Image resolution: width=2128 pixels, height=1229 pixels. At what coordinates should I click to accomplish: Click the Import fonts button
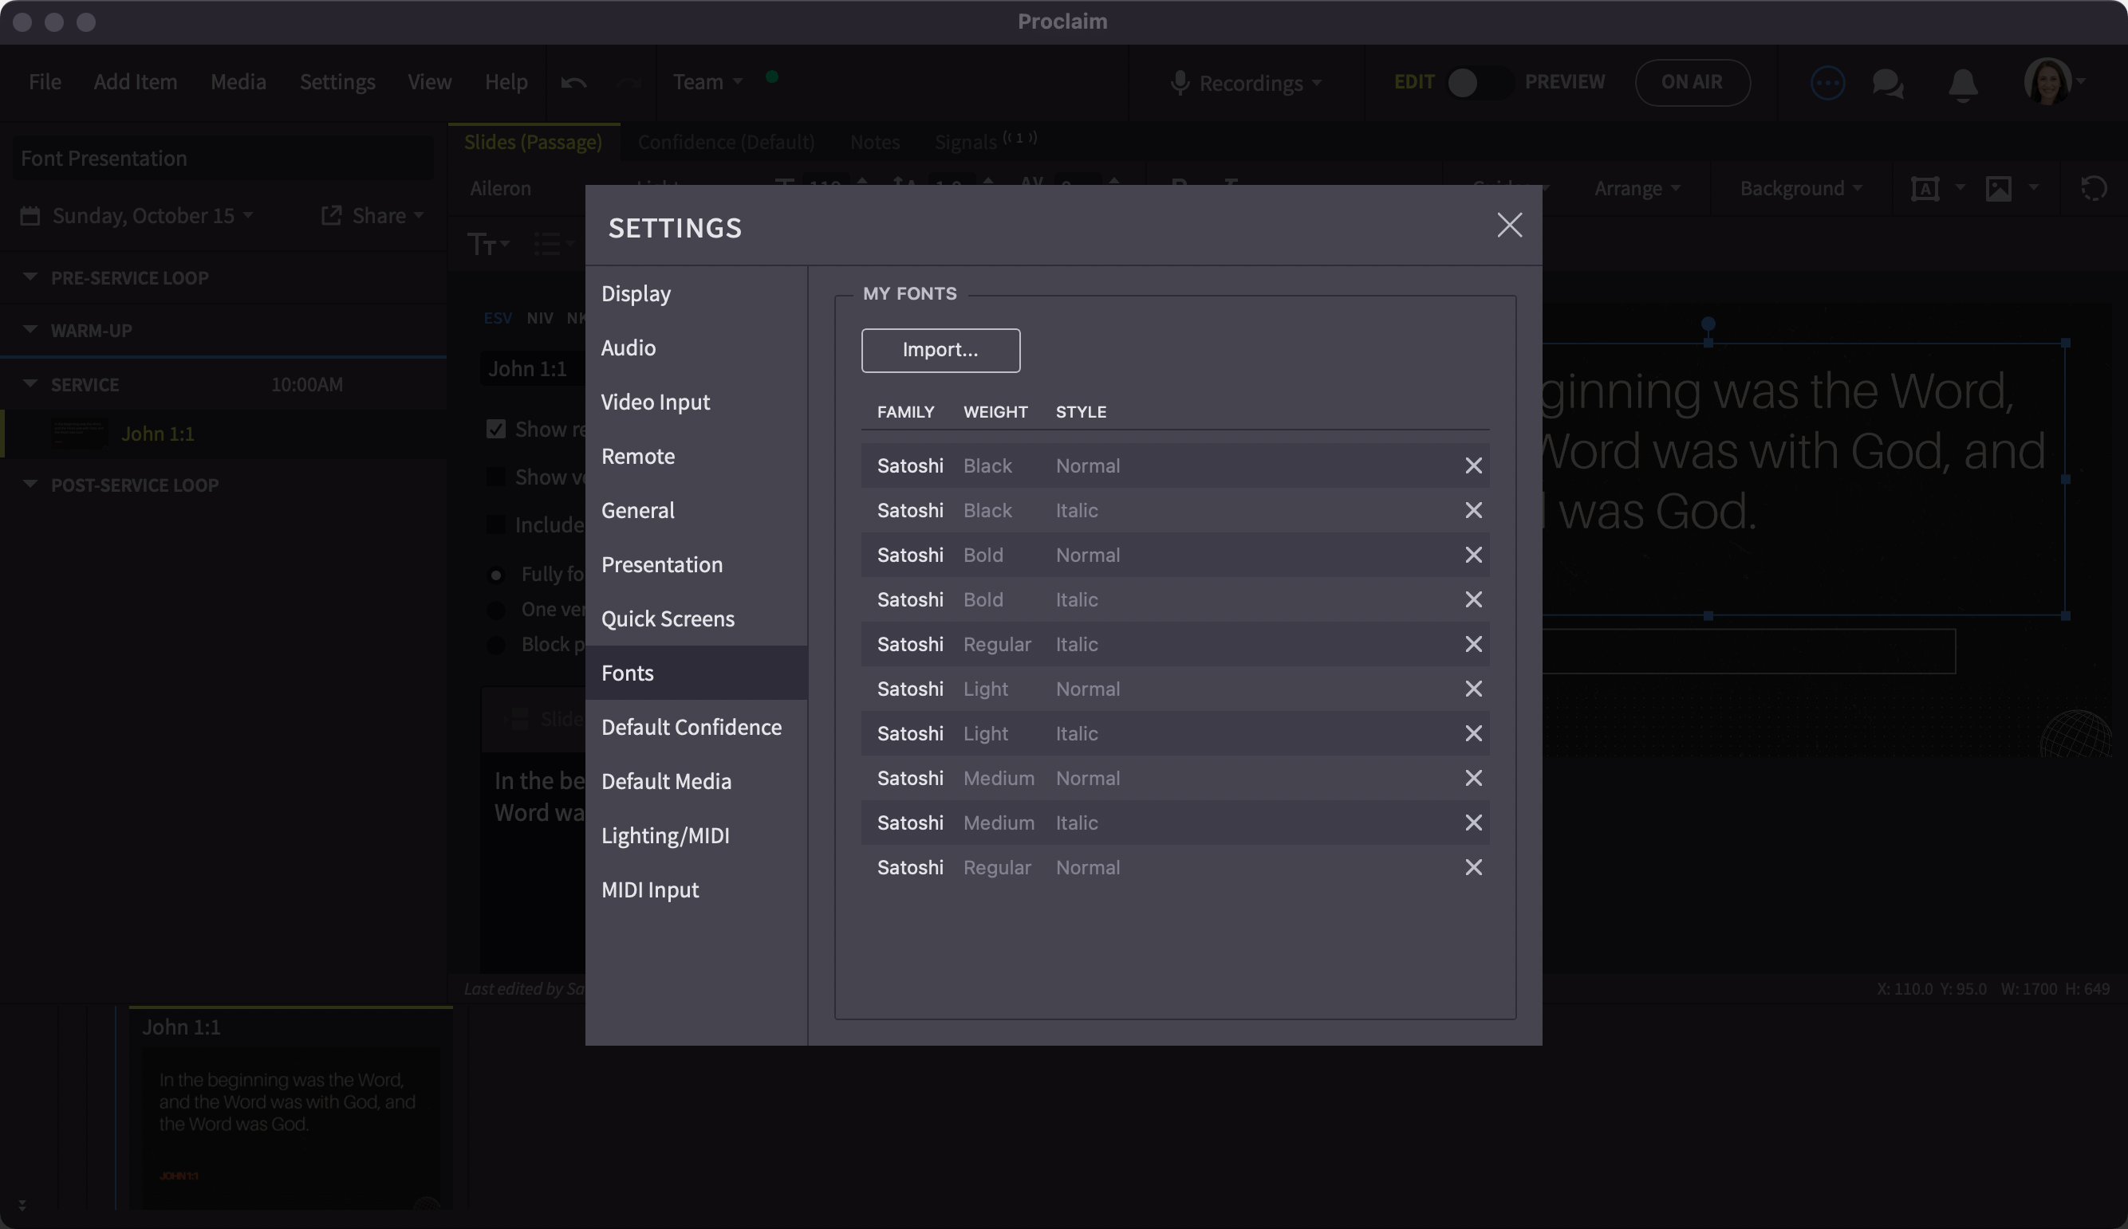click(940, 351)
